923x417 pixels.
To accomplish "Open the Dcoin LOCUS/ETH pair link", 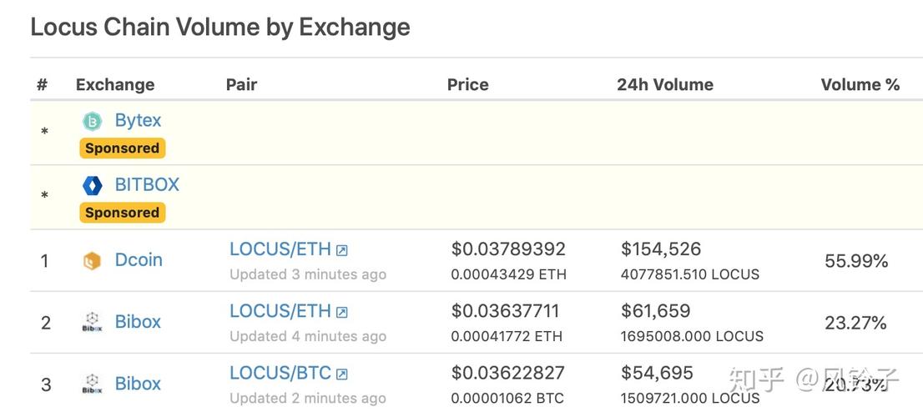I will coord(280,249).
